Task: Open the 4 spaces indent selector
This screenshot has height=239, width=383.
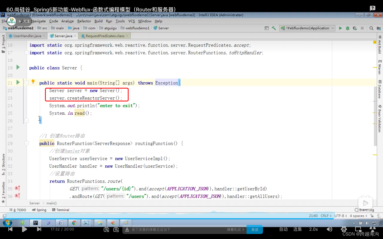Action: coord(358,216)
